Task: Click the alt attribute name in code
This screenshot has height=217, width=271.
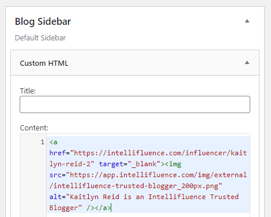Action: pyautogui.click(x=55, y=197)
